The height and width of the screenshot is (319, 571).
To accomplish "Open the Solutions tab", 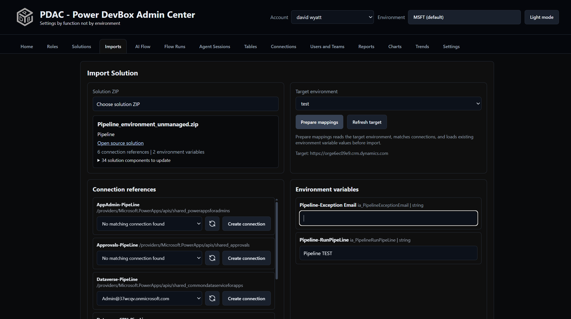I will (81, 46).
